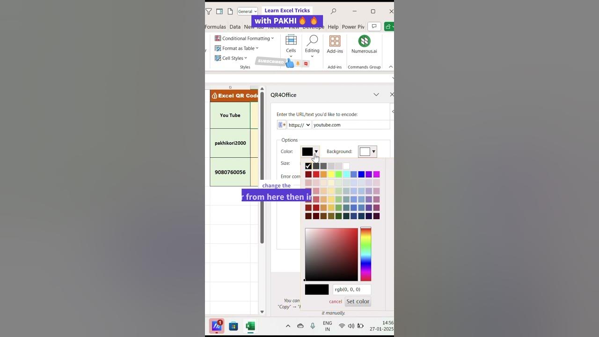Click the rgb(0, 0, 0) value field
This screenshot has width=599, height=337.
coord(352,290)
